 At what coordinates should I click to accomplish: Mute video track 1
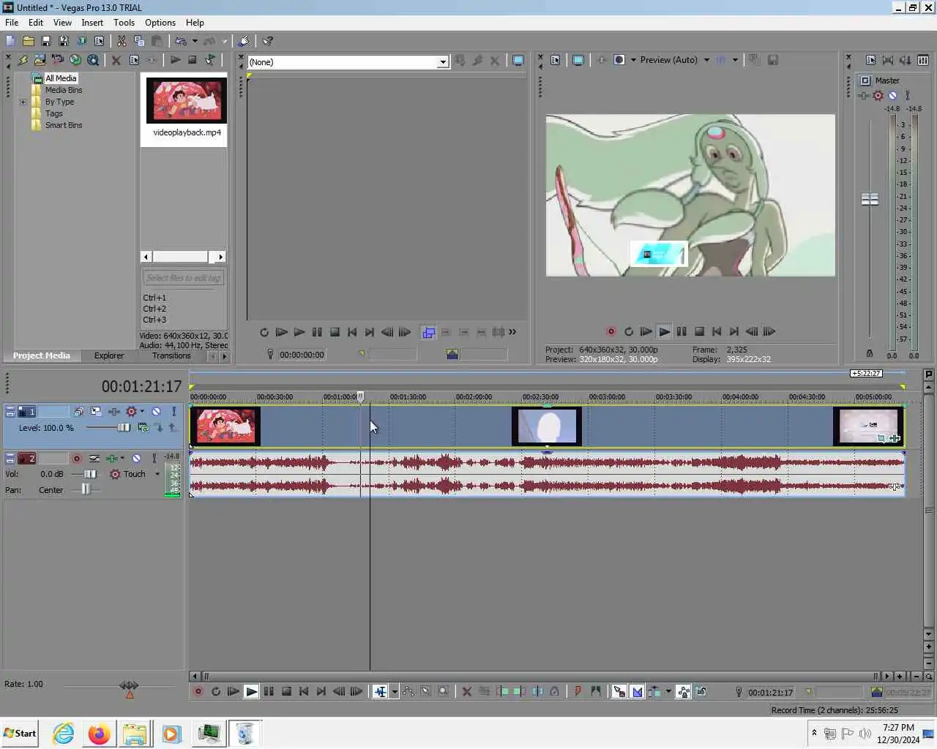tap(156, 412)
